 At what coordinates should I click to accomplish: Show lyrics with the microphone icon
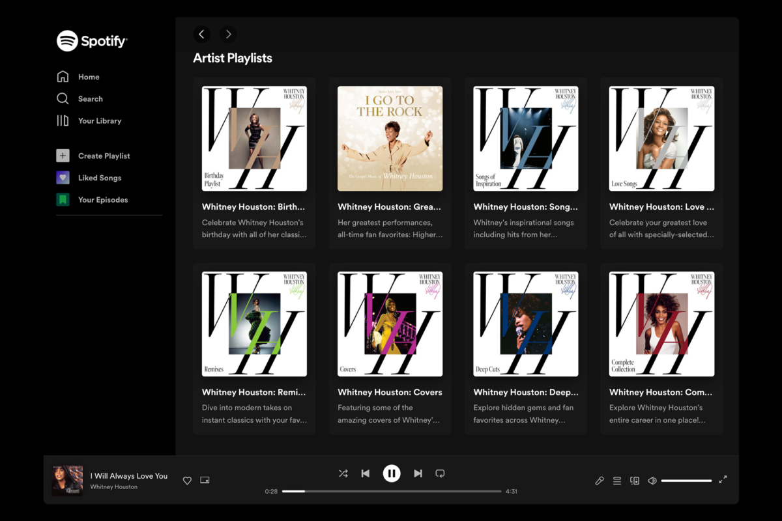coord(600,481)
